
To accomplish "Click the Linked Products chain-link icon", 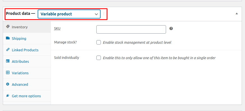I will [8, 50].
